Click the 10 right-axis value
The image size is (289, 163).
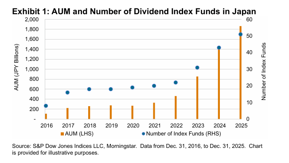[x=249, y=103]
